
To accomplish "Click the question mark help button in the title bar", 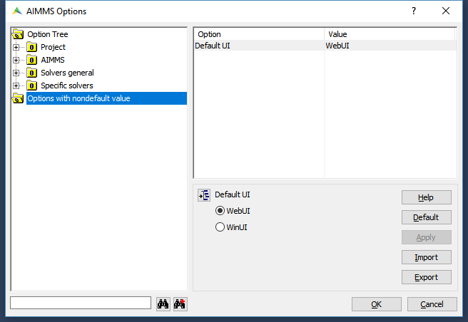I will 414,11.
